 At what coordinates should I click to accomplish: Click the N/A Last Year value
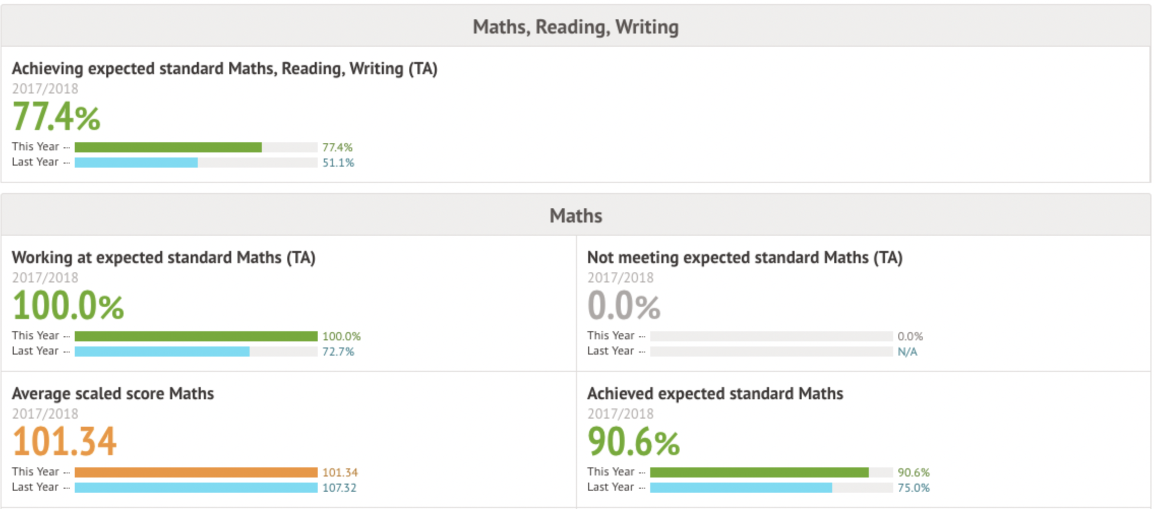[907, 352]
